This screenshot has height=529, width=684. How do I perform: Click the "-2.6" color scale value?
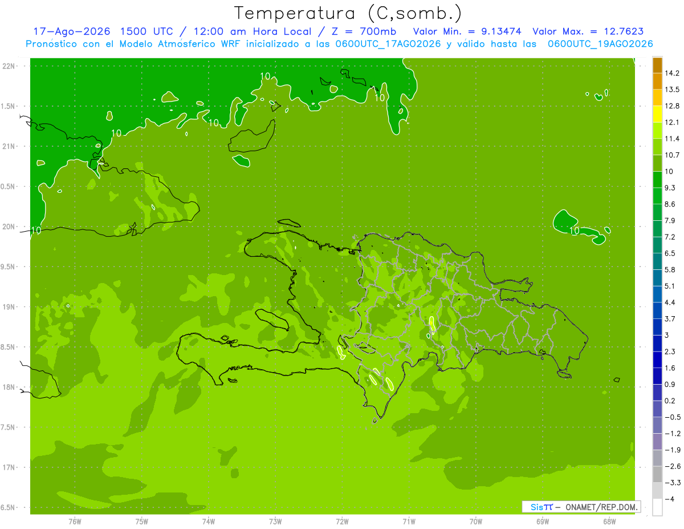click(x=672, y=466)
